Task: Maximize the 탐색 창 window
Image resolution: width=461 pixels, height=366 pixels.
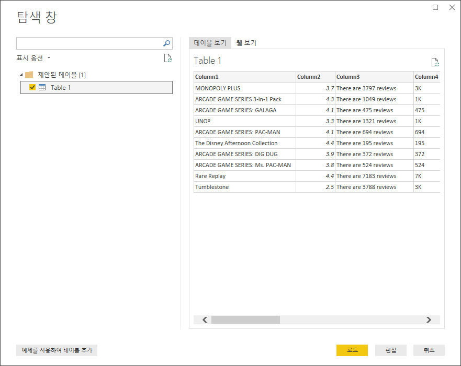Action: (435, 7)
